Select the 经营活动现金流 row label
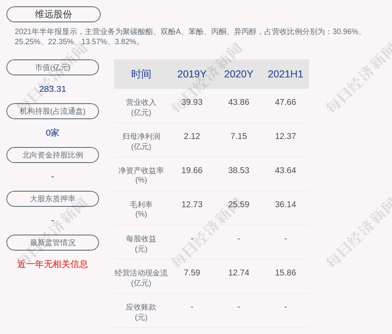Screen dimensions: 392x334 click(141, 278)
